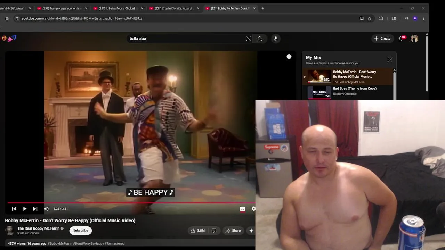Start voice search with microphone icon
Image resolution: width=445 pixels, height=250 pixels.
(276, 39)
